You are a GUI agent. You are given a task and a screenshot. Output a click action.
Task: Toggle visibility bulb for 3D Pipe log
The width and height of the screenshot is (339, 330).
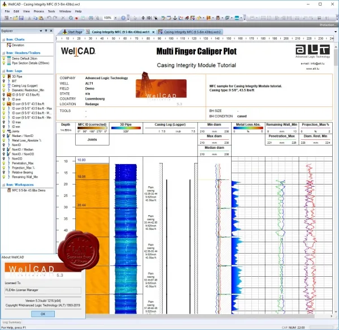4,76
